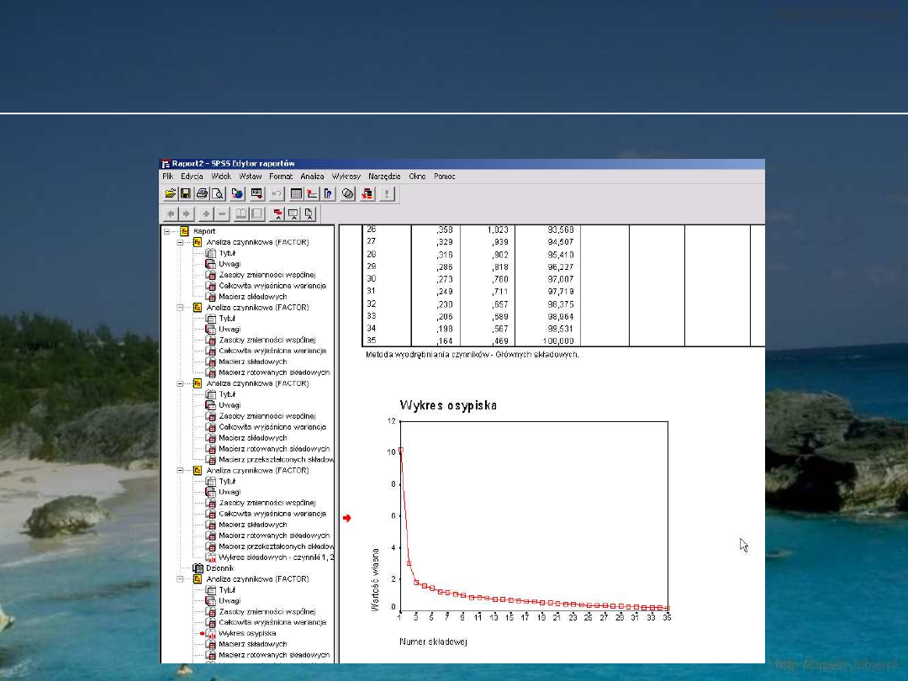The image size is (908, 681).
Task: Click the Designate Window exclamation icon
Action: click(x=387, y=193)
